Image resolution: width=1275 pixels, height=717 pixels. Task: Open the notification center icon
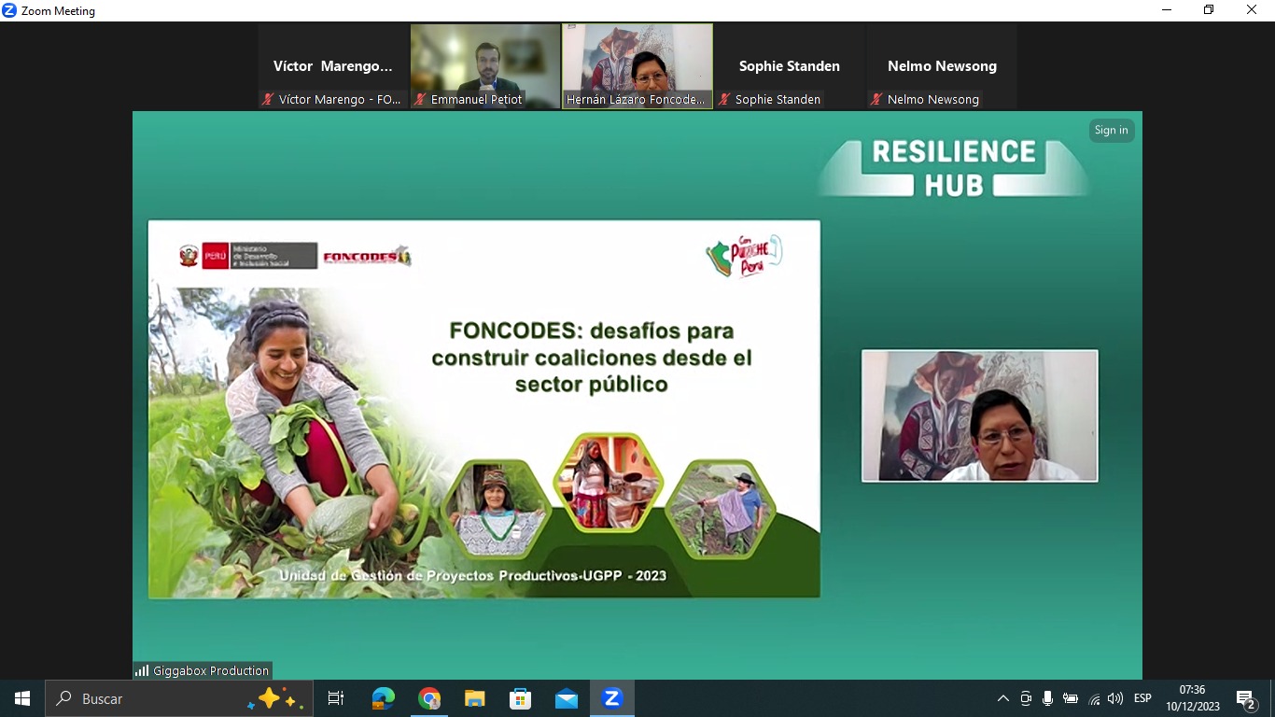(x=1246, y=698)
